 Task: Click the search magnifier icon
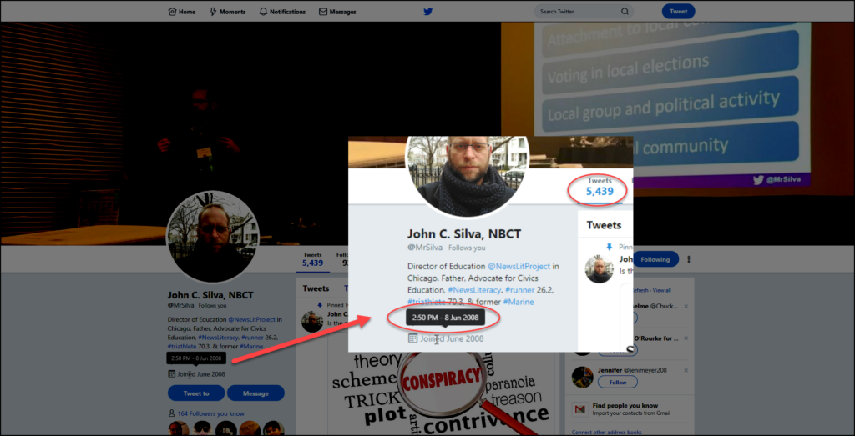(x=625, y=12)
